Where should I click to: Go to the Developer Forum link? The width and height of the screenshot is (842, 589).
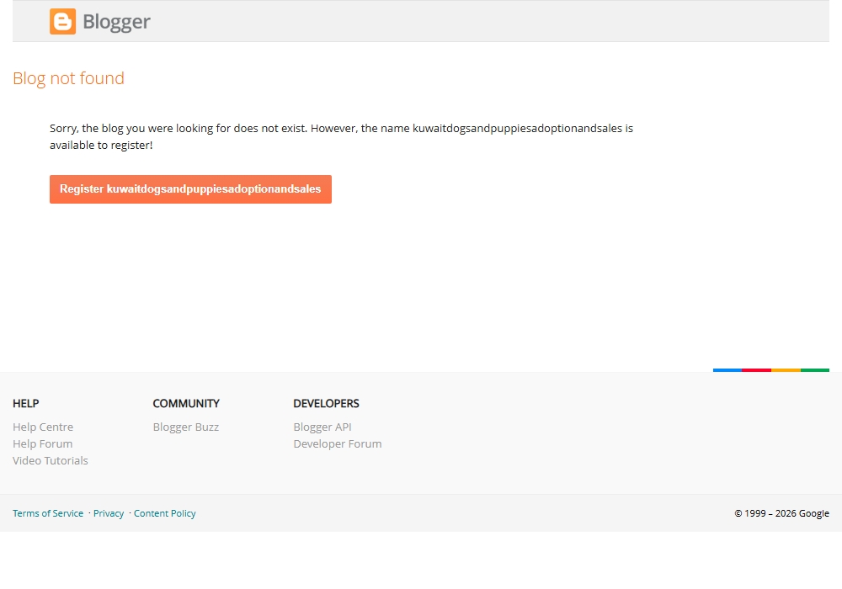coord(338,443)
